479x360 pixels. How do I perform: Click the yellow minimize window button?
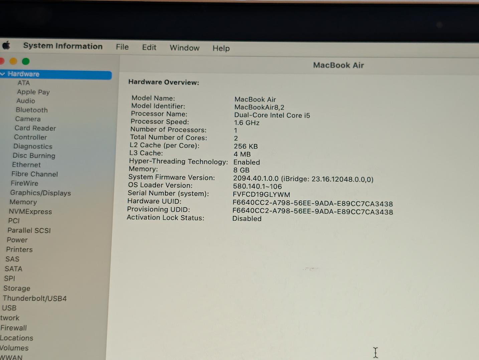click(13, 61)
